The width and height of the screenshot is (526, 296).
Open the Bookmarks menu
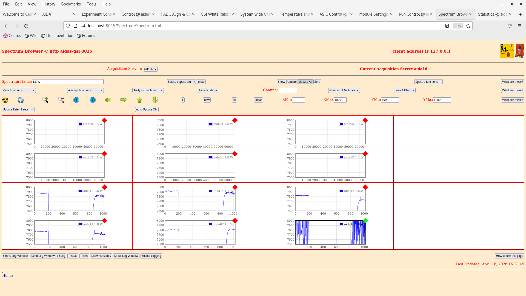click(x=71, y=4)
